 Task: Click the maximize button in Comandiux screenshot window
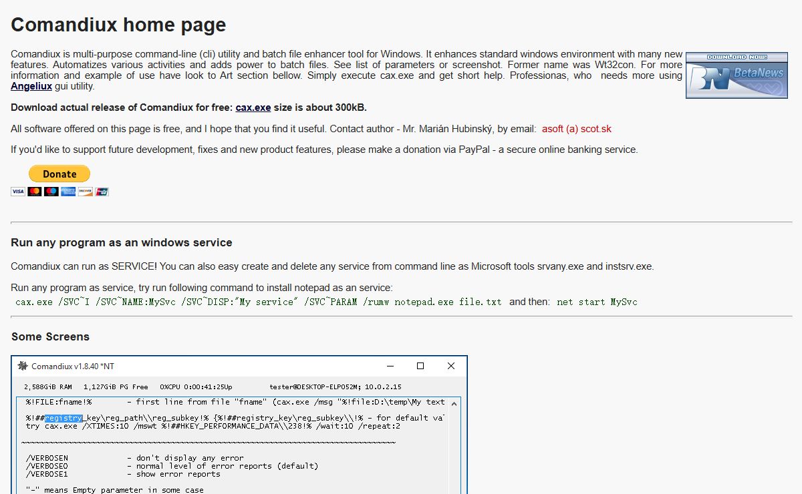[x=420, y=366]
